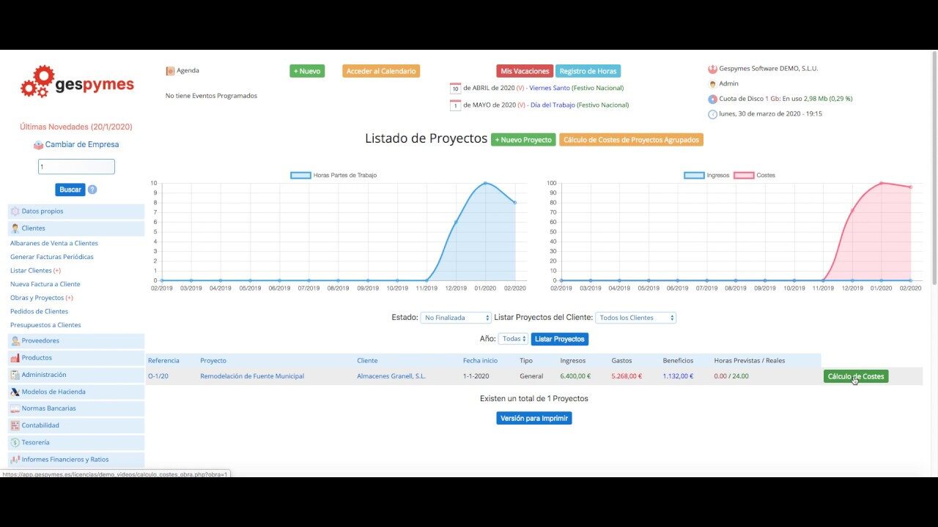Open the Contabilidad menu section
The width and height of the screenshot is (938, 527).
40,425
